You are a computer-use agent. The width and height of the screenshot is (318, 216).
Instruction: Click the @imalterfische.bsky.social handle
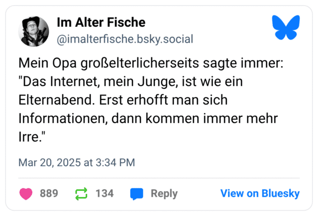click(125, 38)
